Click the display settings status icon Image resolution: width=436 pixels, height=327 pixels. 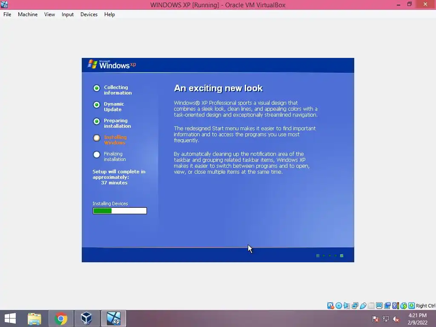(379, 306)
